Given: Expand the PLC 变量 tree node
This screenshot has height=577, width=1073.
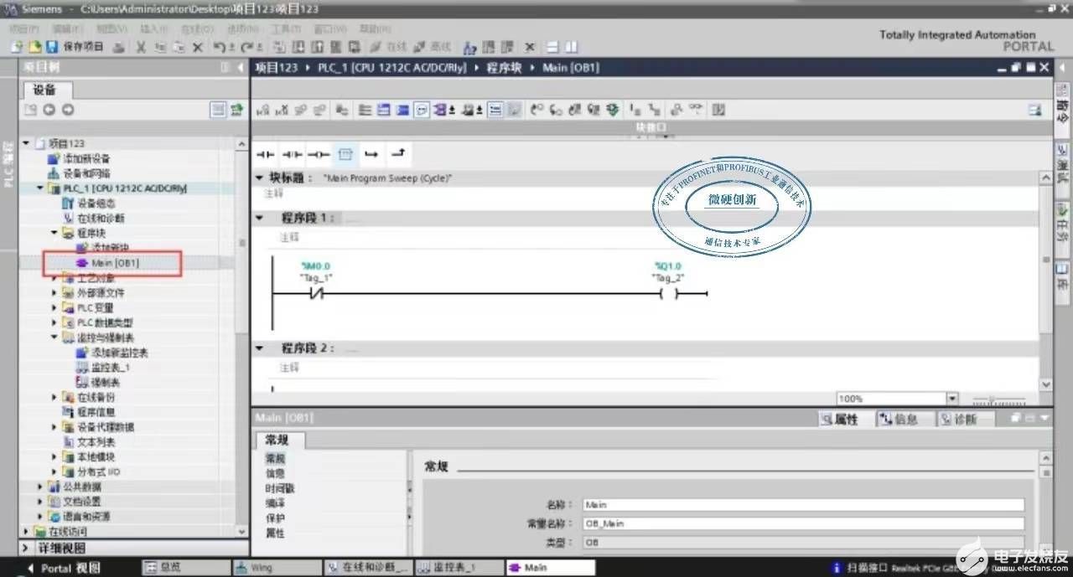Looking at the screenshot, I should pyautogui.click(x=54, y=307).
